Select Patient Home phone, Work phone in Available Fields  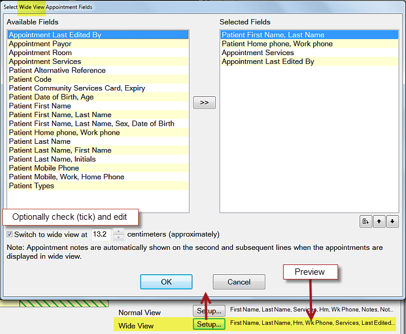tap(98, 133)
